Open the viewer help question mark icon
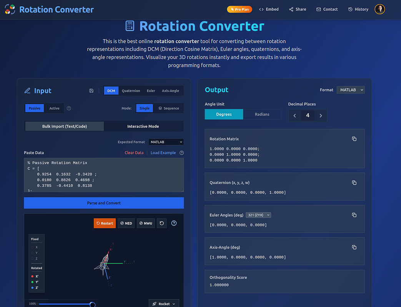401x307 pixels. click(174, 223)
